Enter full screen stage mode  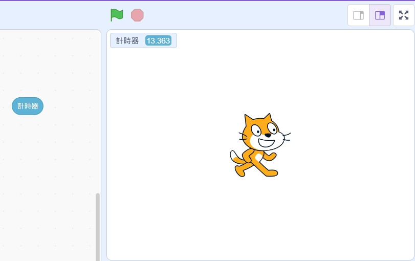coord(404,15)
